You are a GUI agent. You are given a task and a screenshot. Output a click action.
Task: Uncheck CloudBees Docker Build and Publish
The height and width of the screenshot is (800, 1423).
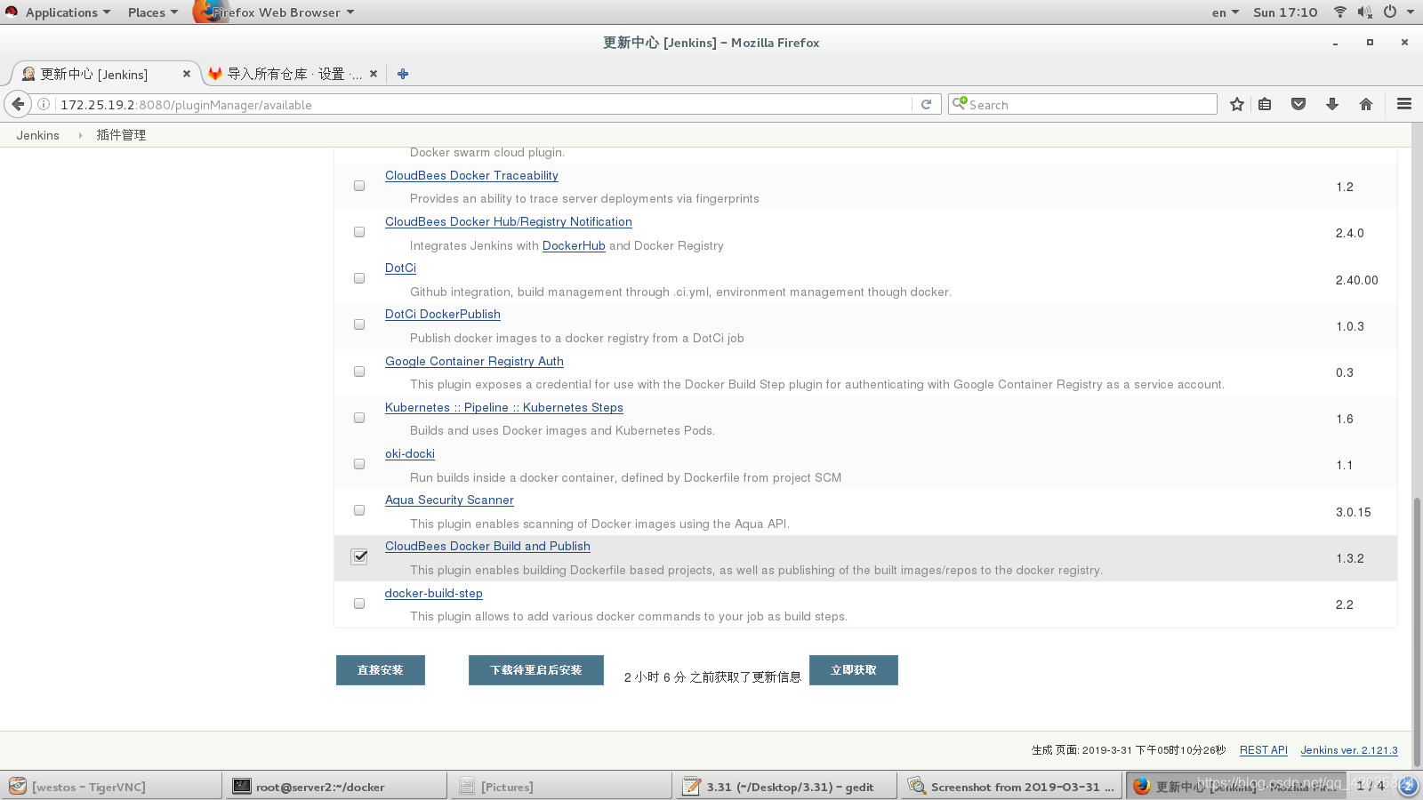(359, 556)
